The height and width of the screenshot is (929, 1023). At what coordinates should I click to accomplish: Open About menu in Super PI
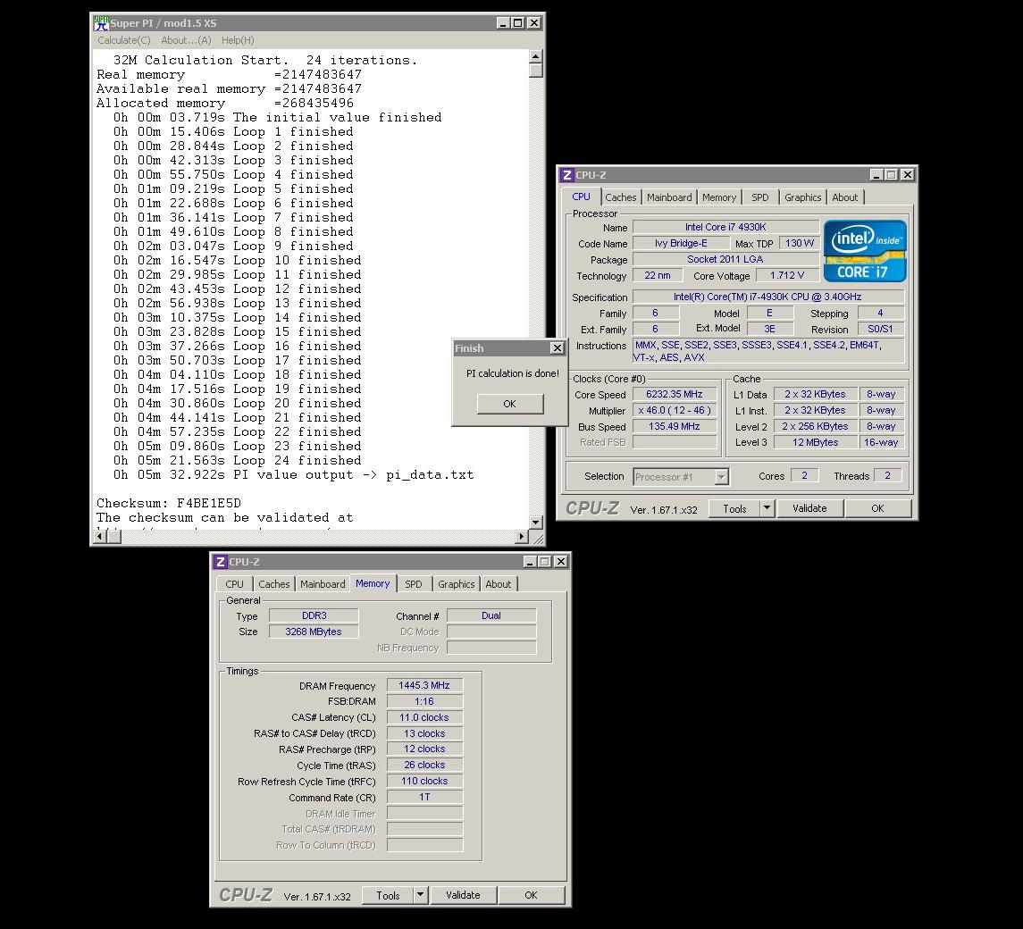point(186,40)
